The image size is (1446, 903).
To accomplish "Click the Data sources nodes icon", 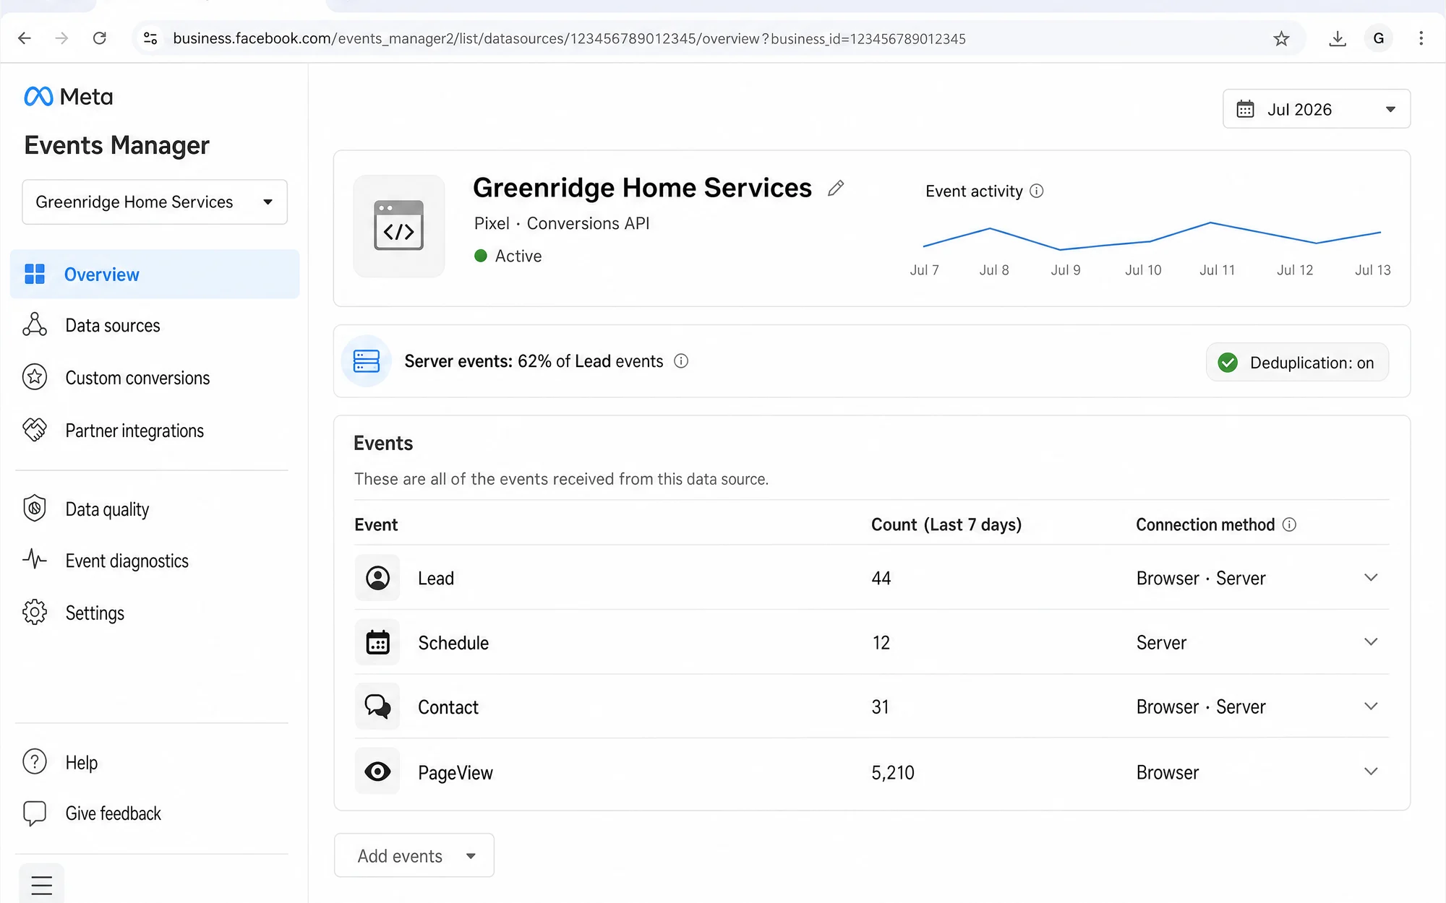I will (35, 325).
